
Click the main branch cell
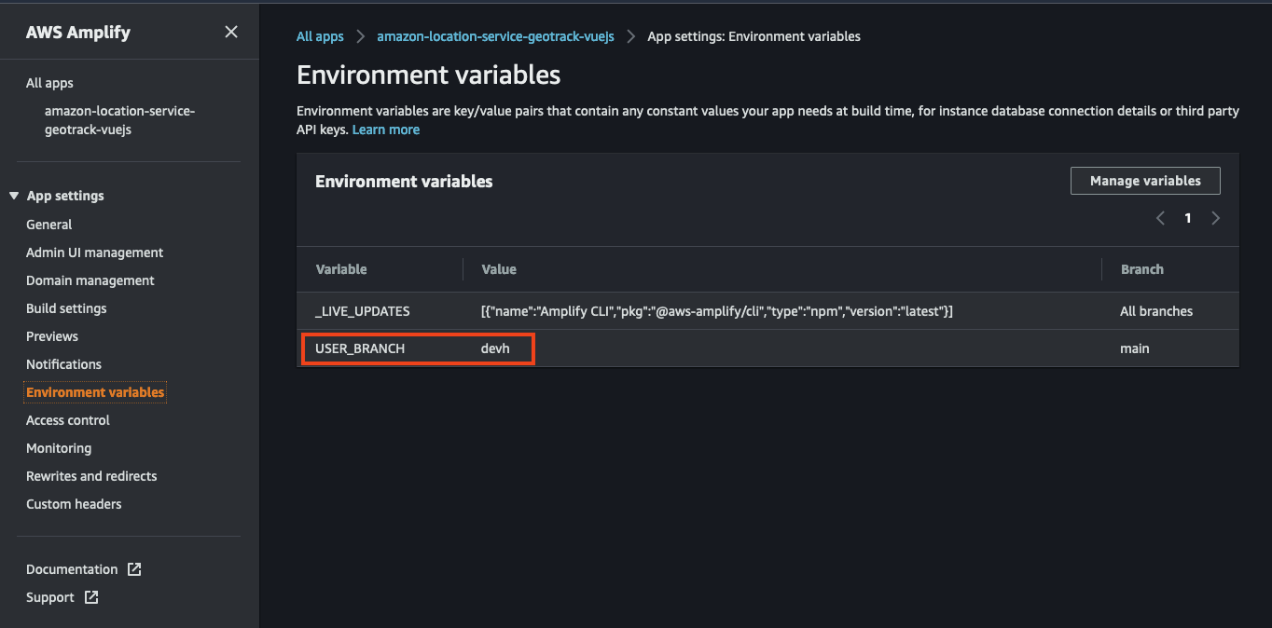1135,348
